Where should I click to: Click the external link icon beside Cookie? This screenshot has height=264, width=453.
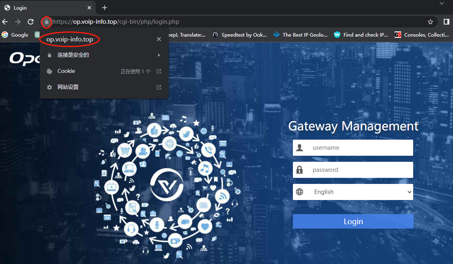pos(159,71)
